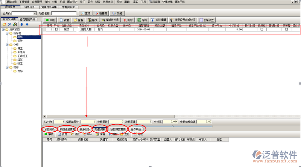Click the 删除 button in lower panel toolbar
The height and width of the screenshot is (167, 301).
click(113, 134)
